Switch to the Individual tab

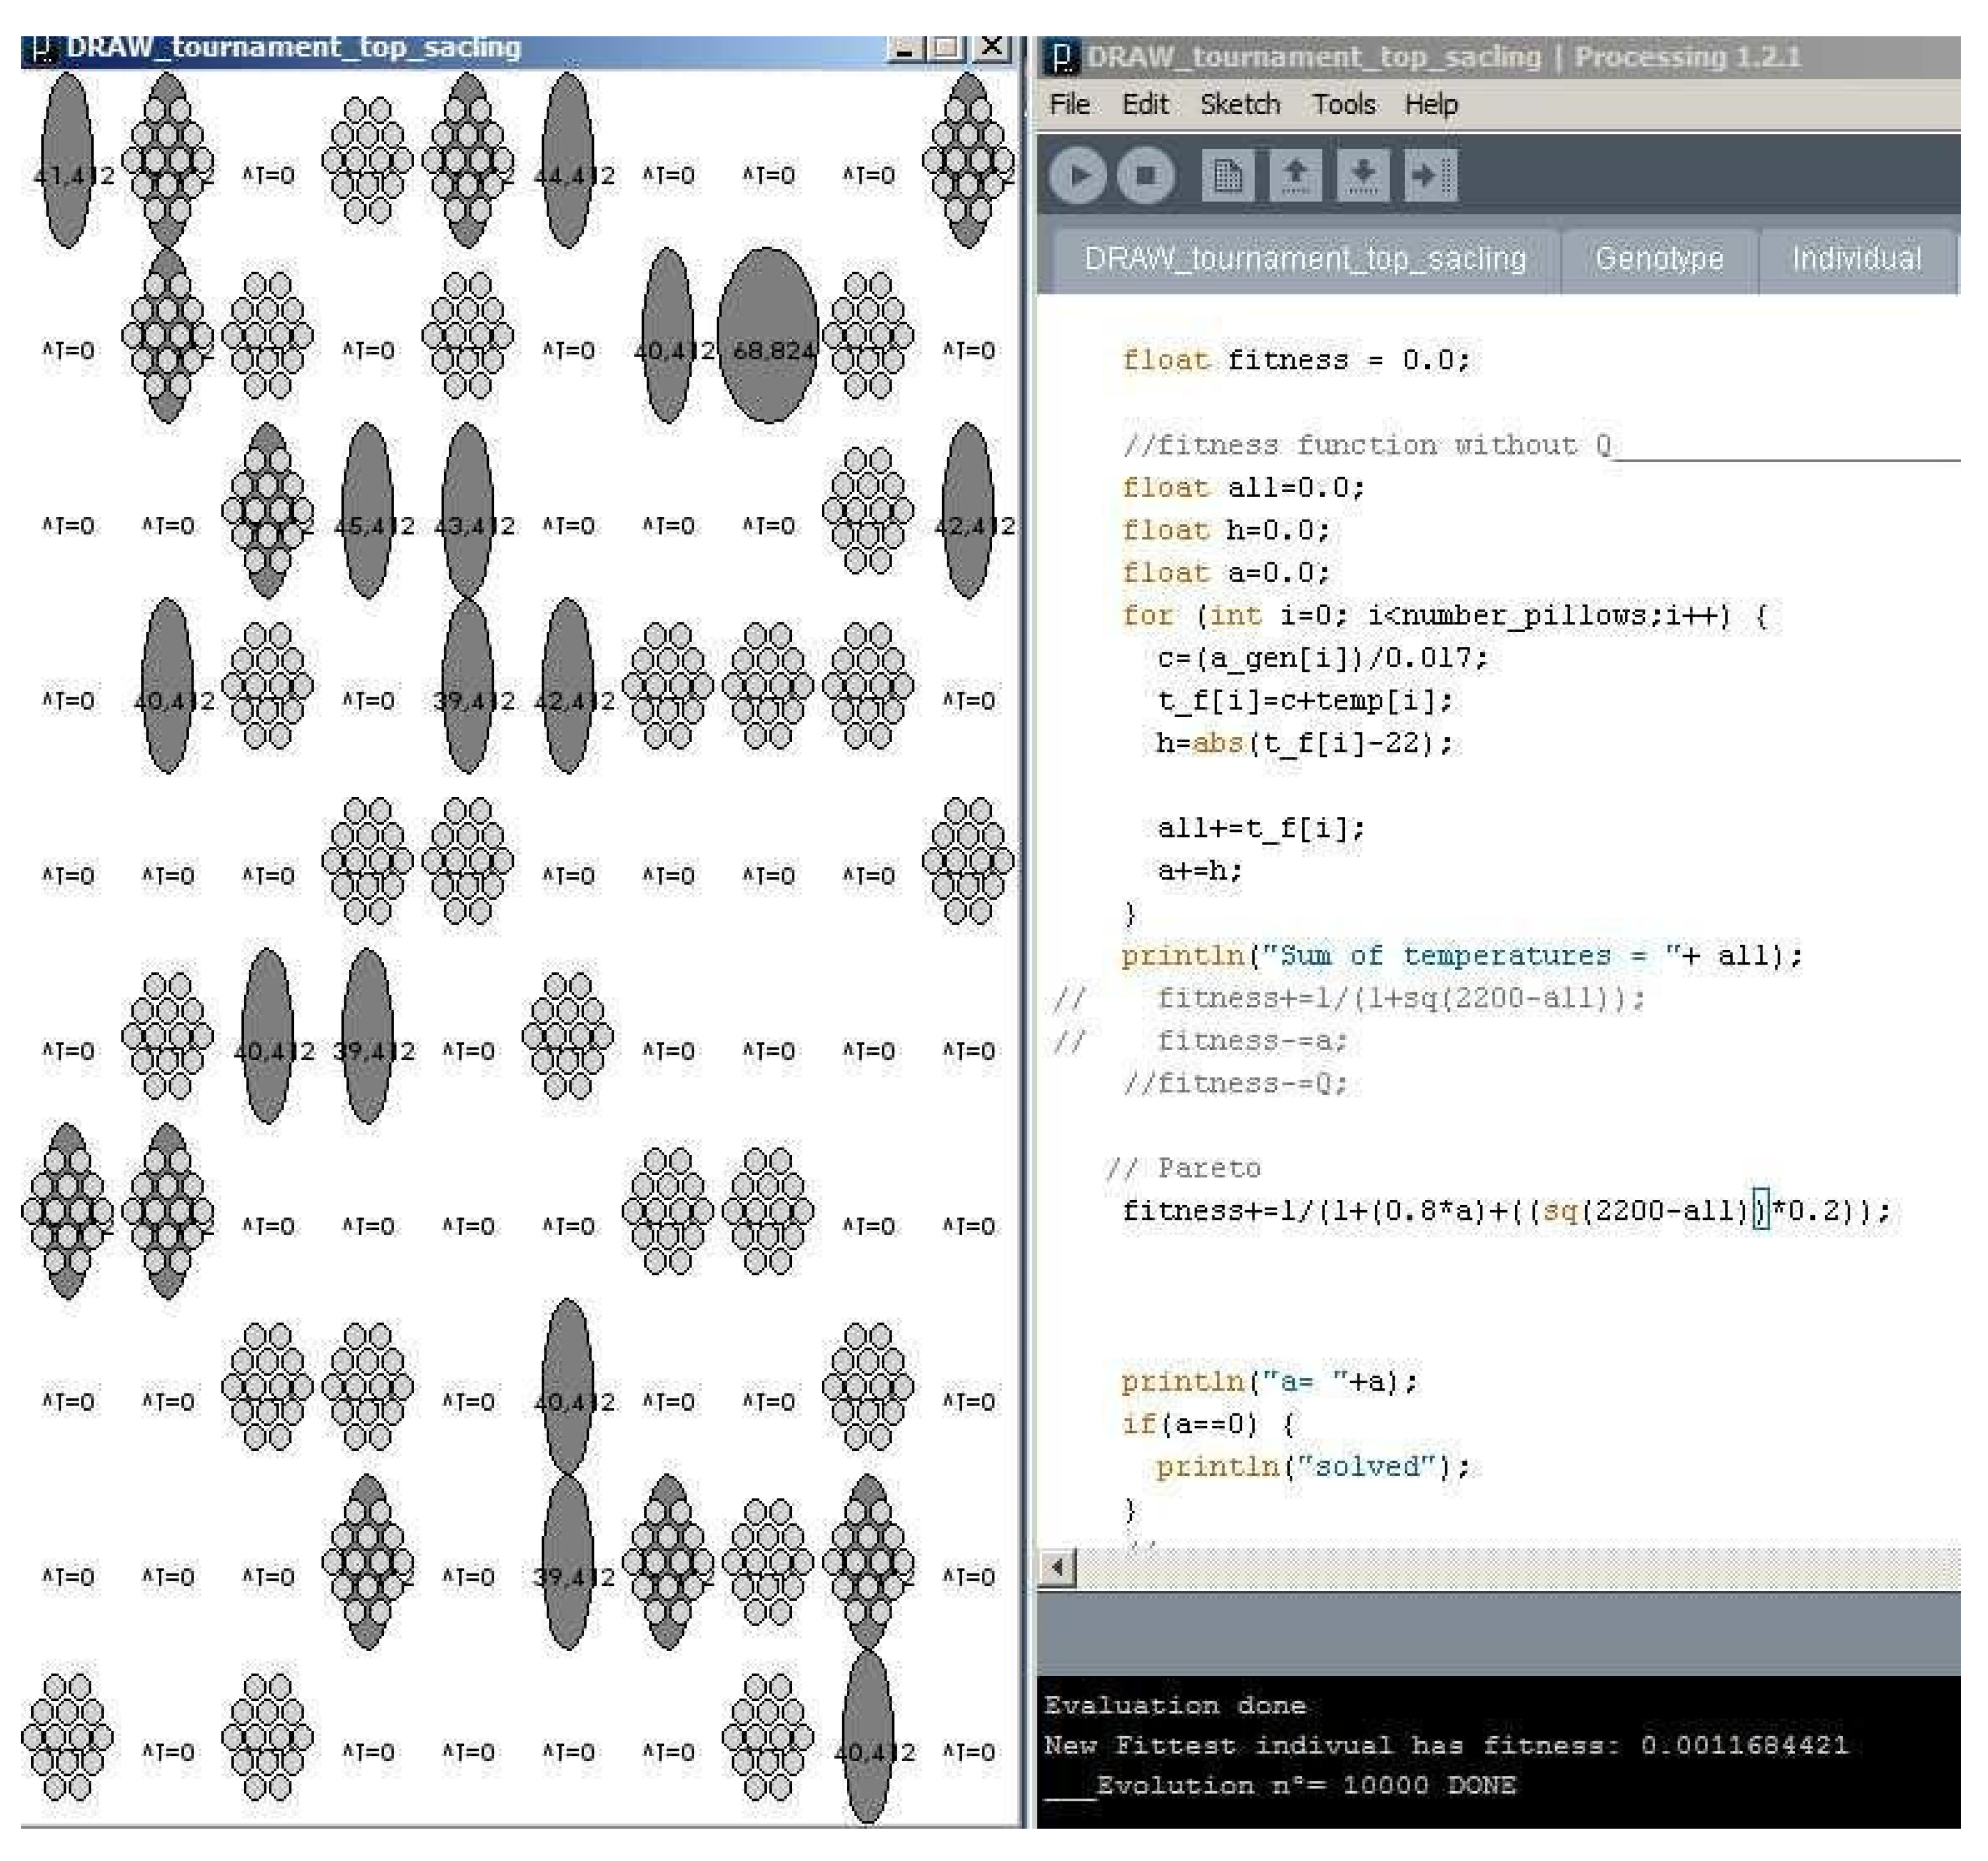point(1856,259)
